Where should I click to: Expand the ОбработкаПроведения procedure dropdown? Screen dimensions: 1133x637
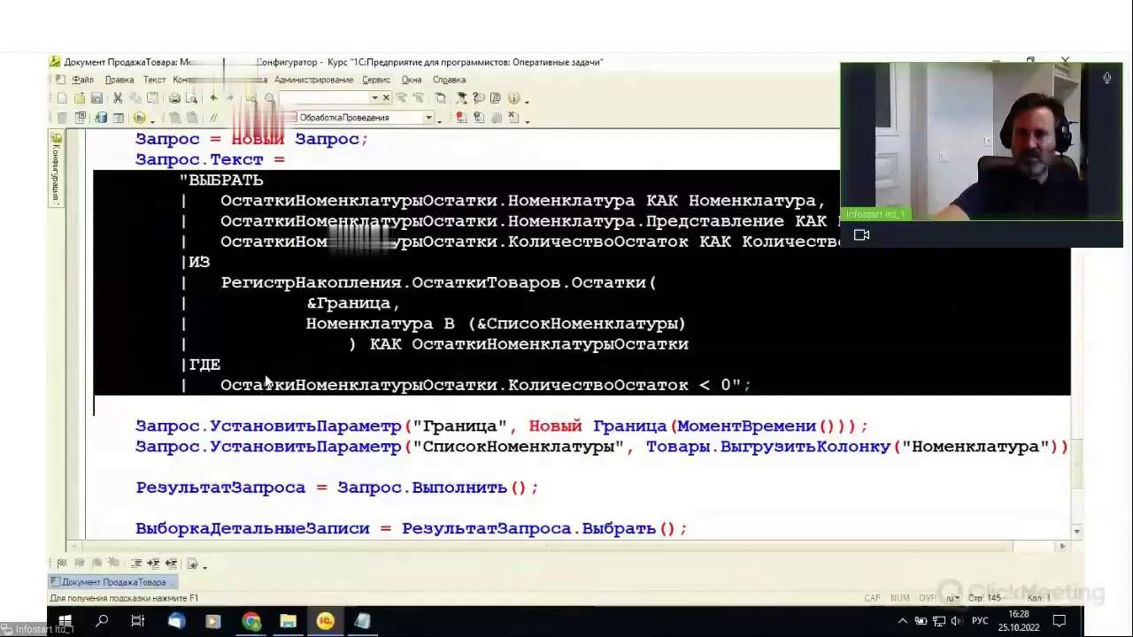point(428,118)
